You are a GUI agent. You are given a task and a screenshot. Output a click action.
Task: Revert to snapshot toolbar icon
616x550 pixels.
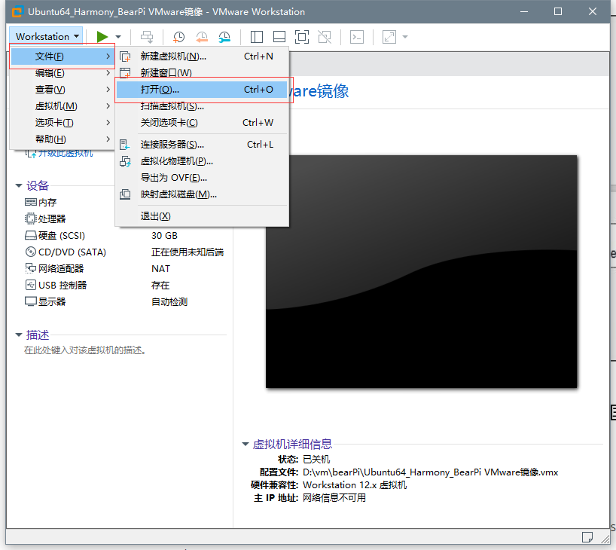(x=202, y=37)
